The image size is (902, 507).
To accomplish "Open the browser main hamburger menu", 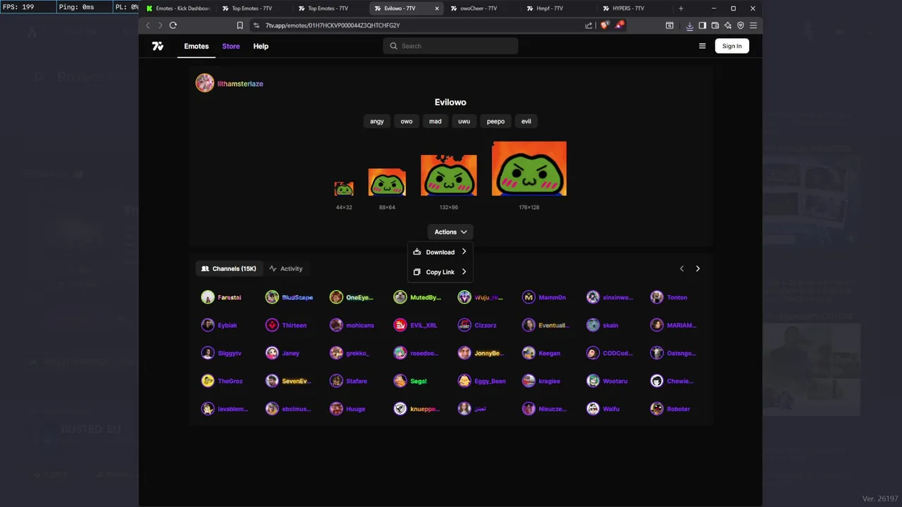I will 753,25.
